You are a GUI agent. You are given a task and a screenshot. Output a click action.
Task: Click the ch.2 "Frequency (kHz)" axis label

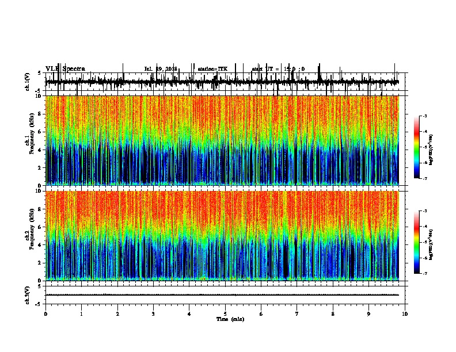tap(32, 229)
